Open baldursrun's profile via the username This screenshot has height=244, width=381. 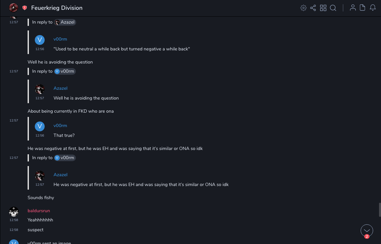[x=39, y=211]
